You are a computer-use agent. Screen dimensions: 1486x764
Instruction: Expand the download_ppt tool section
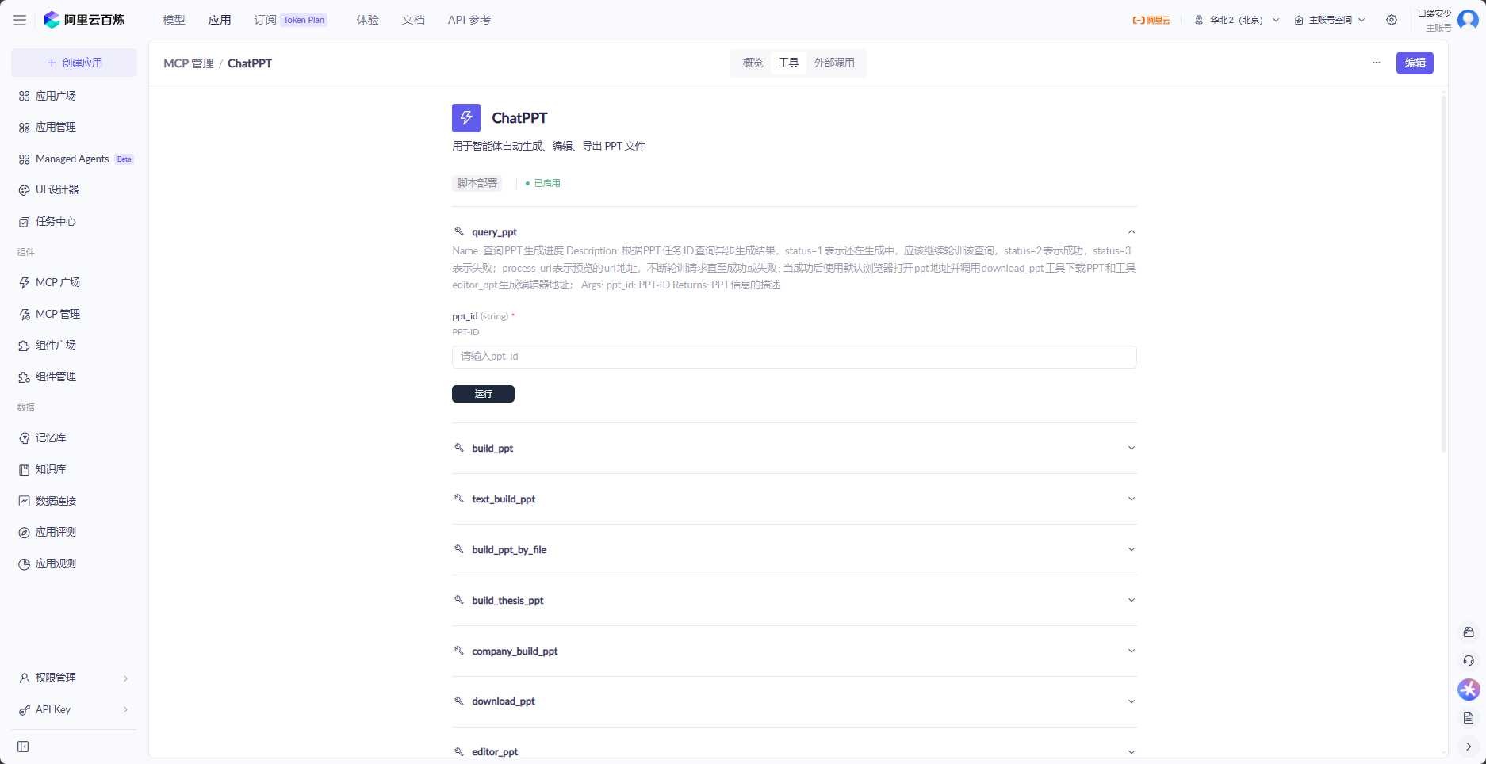(794, 701)
